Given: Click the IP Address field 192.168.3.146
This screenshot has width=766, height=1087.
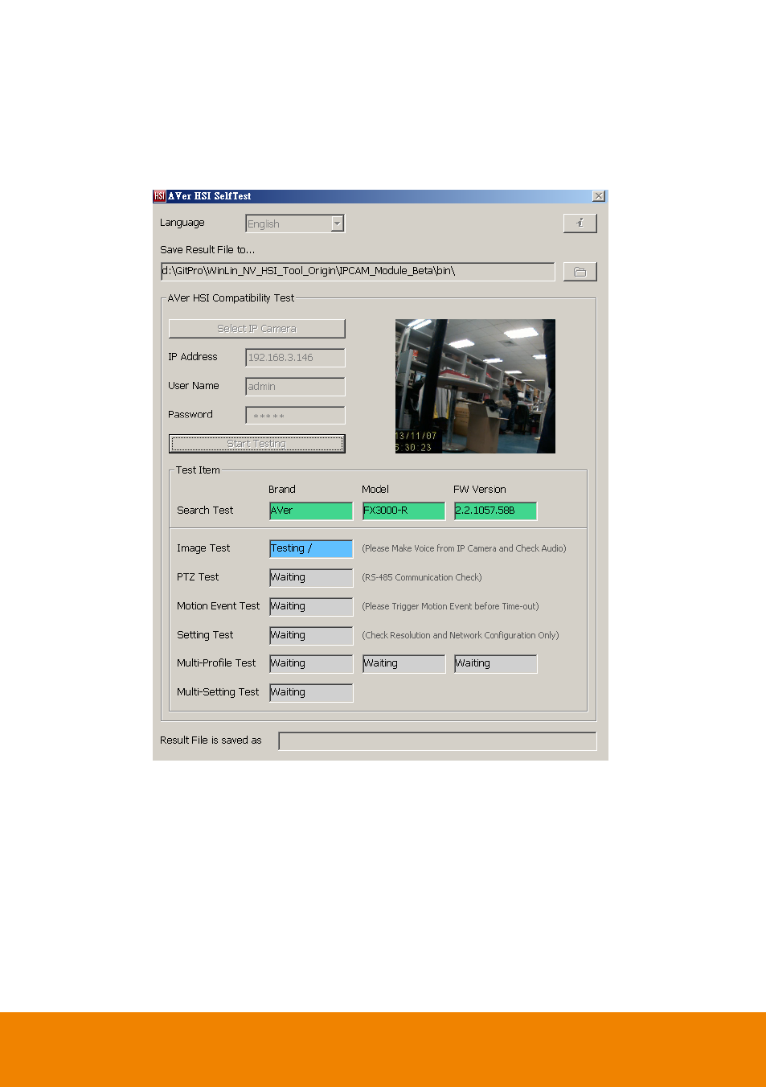Looking at the screenshot, I should (x=295, y=358).
